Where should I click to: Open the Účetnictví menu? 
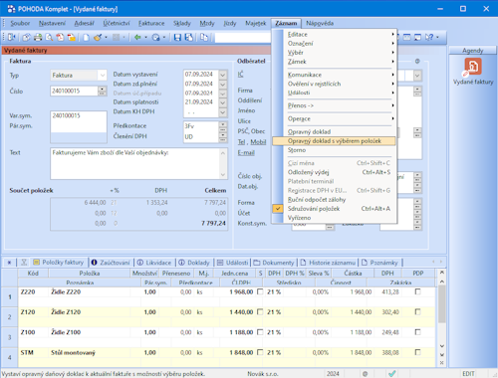(117, 23)
